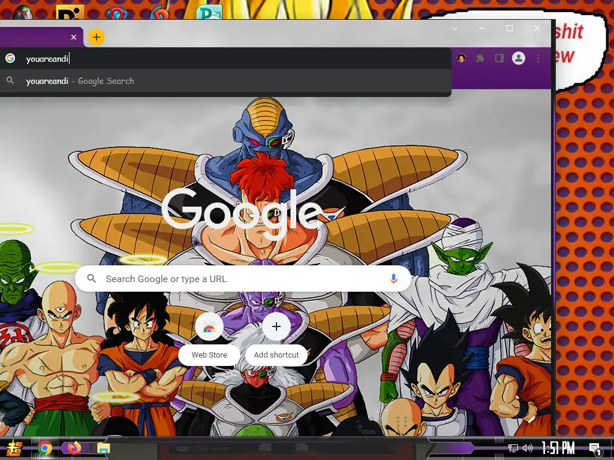Open the Extensions puzzle piece menu
614x460 pixels.
(x=480, y=58)
